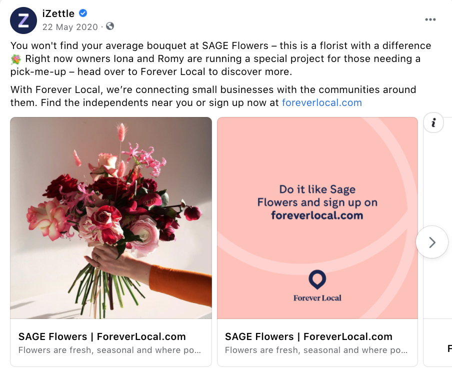
Task: Open the three-dots post options menu
Action: pos(430,19)
